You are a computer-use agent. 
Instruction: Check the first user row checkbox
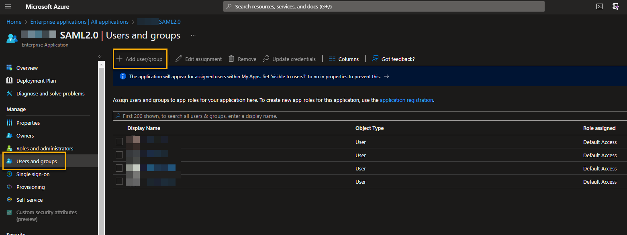(x=119, y=142)
